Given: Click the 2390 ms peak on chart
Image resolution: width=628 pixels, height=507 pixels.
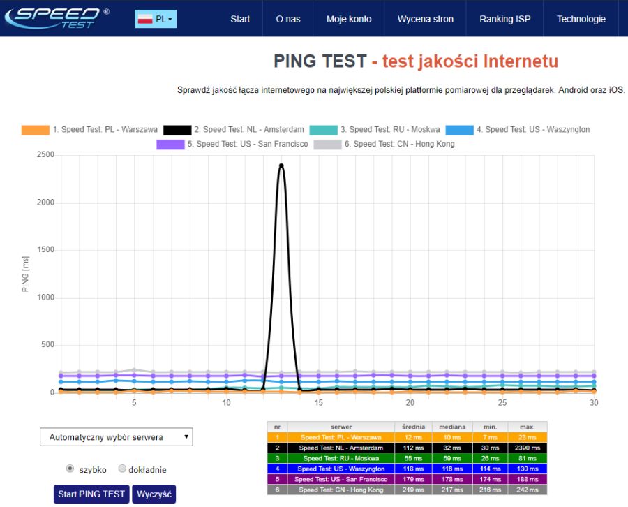Looking at the screenshot, I should [x=281, y=166].
